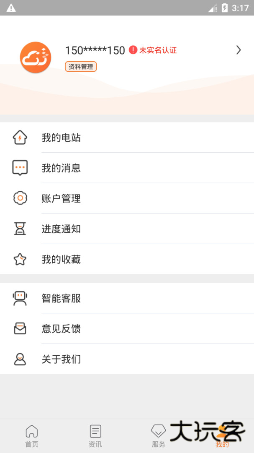Click the 意见反馈 envelope icon
Screen dimensions: 254x453
pyautogui.click(x=20, y=329)
